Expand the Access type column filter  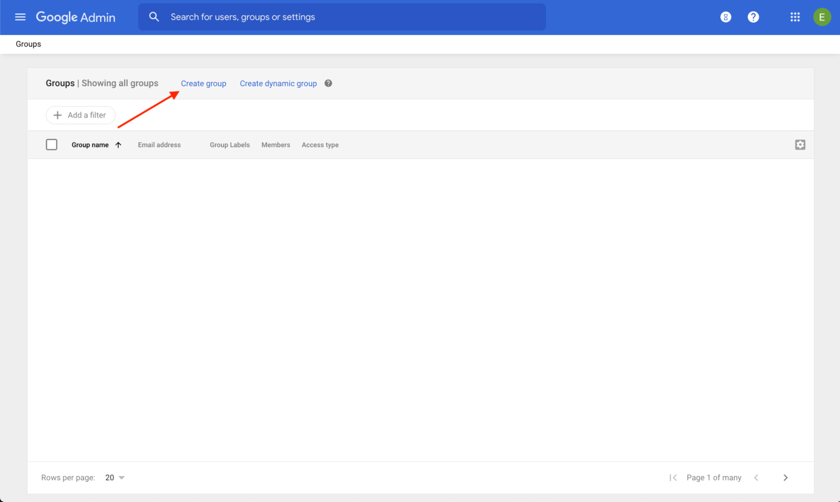(x=320, y=144)
